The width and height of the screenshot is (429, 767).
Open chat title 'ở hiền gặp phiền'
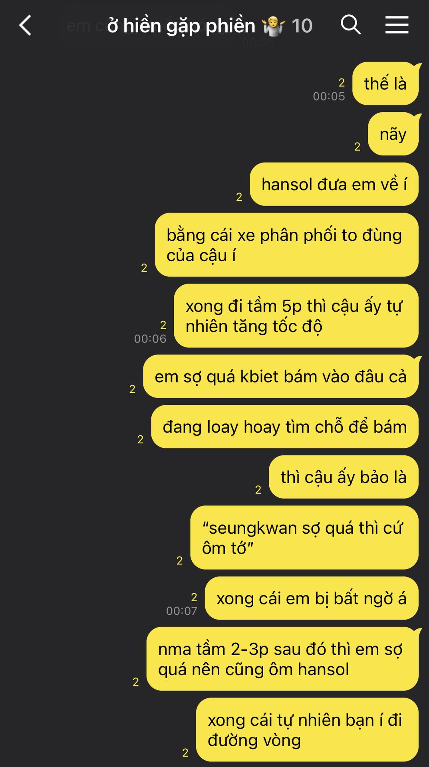point(181,26)
